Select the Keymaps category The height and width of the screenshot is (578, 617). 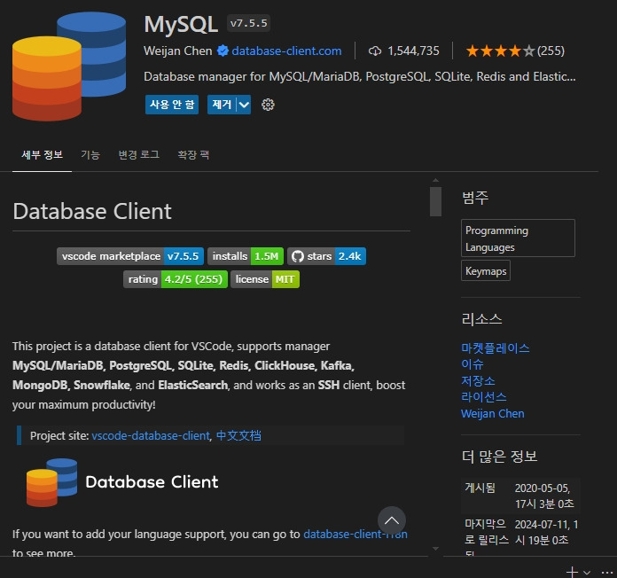tap(486, 270)
